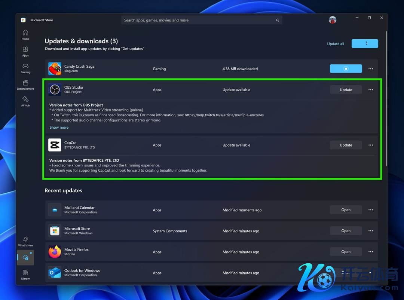Click the user profile avatar
404x300 pixels.
pos(333,20)
